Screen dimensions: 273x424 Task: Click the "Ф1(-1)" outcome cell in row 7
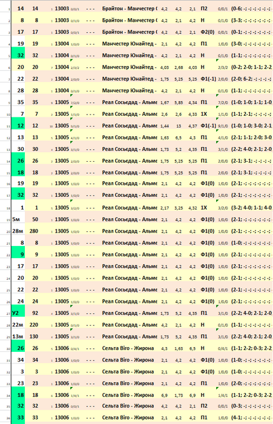click(208, 79)
